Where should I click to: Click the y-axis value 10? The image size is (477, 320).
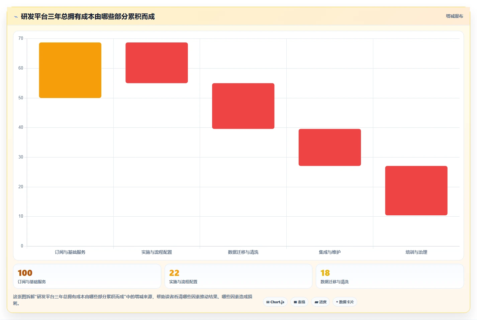click(x=21, y=216)
